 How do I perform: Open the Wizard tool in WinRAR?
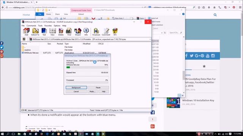(77, 32)
